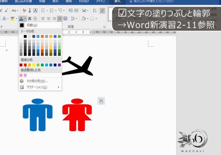Viewport: 221px width, 155px height.
Task: Expand the numbering dropdown arrow
Action: [x=56, y=10]
